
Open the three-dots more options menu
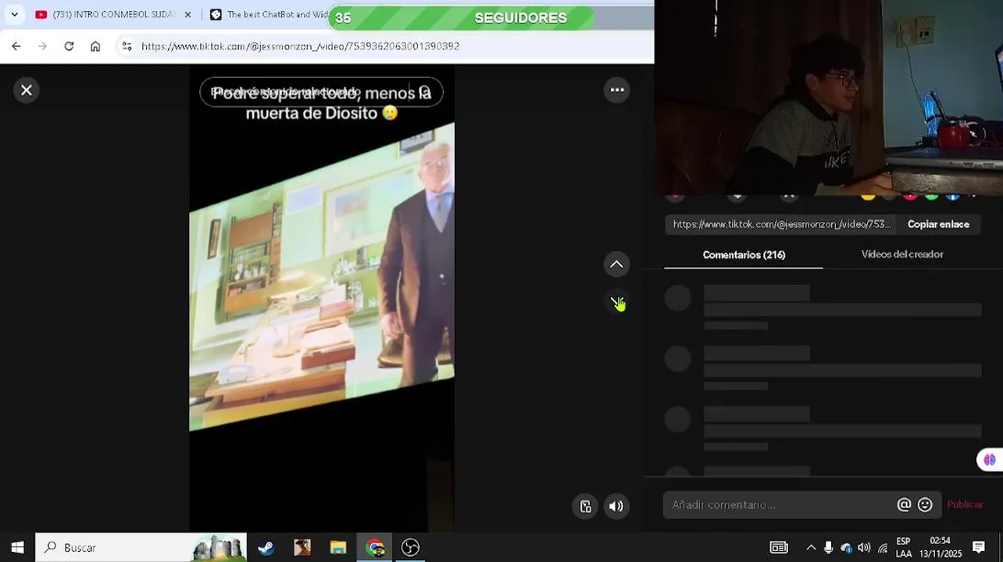click(x=617, y=90)
